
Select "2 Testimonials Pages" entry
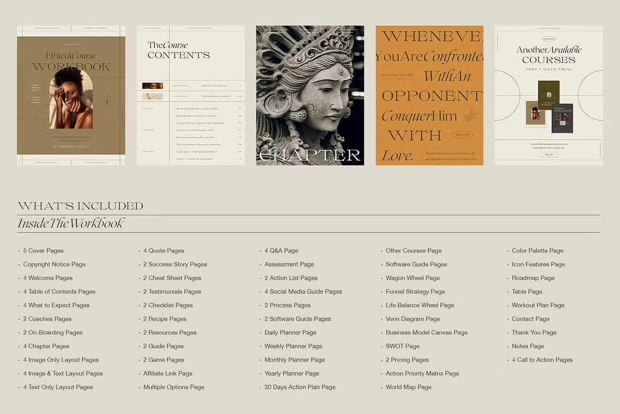point(172,292)
